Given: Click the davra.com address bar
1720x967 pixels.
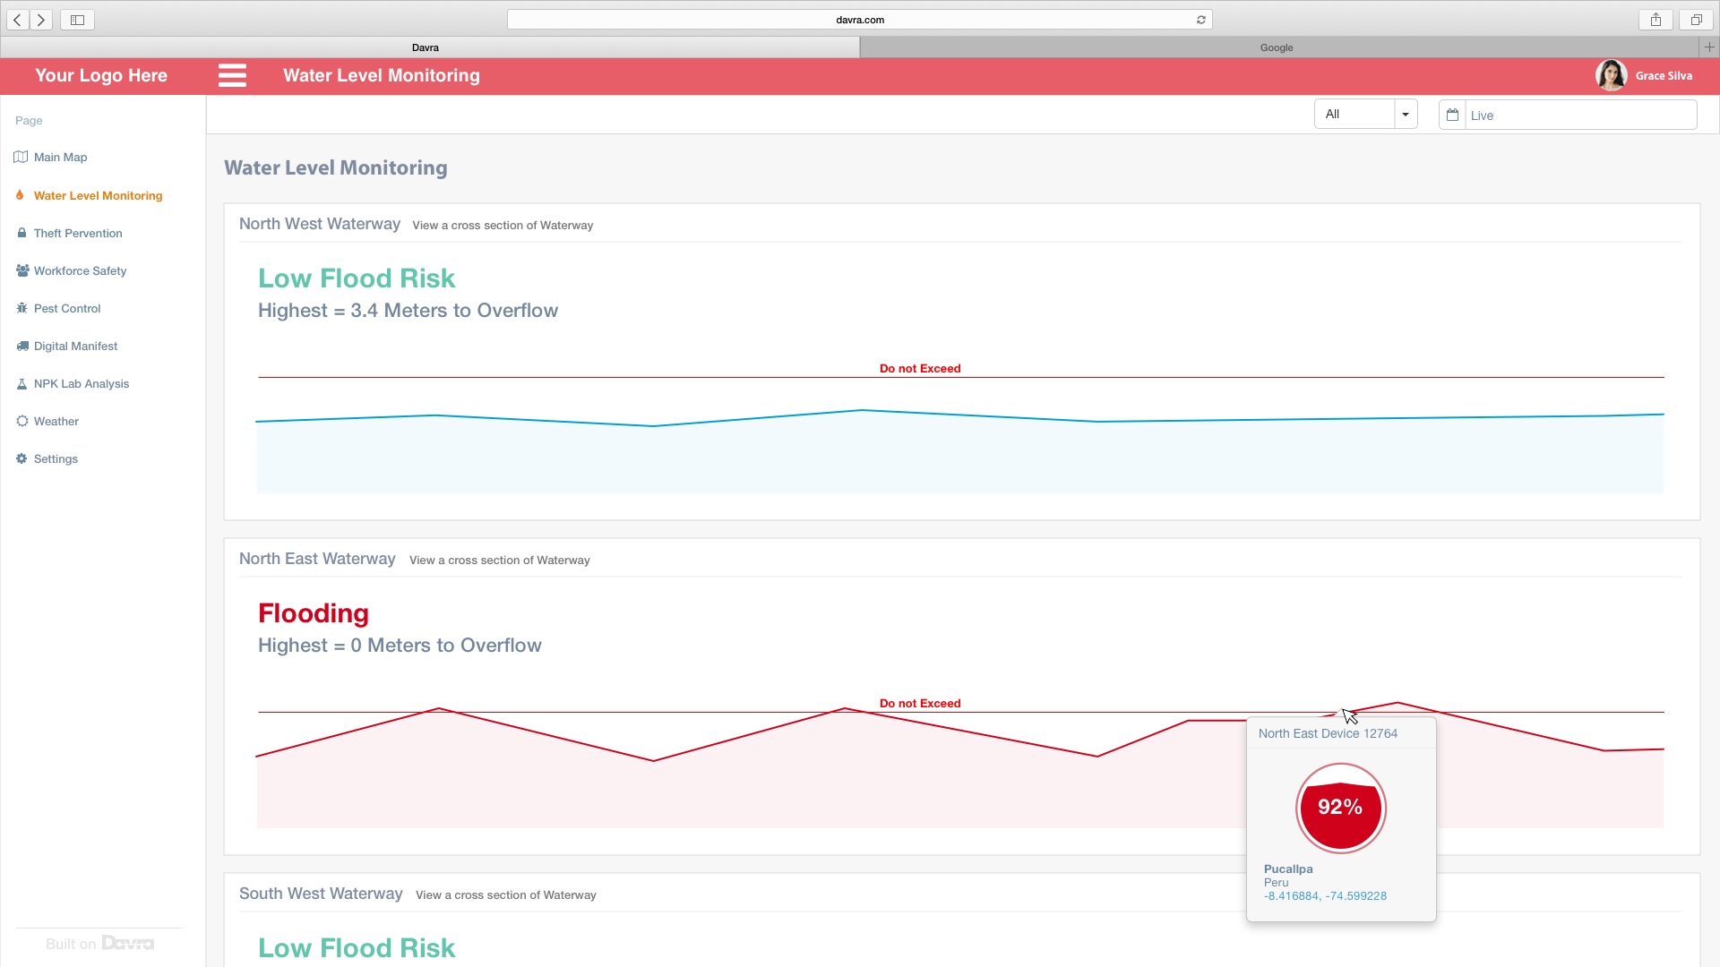Looking at the screenshot, I should tap(859, 20).
